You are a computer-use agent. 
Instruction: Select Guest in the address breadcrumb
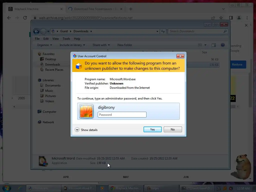click(x=64, y=31)
